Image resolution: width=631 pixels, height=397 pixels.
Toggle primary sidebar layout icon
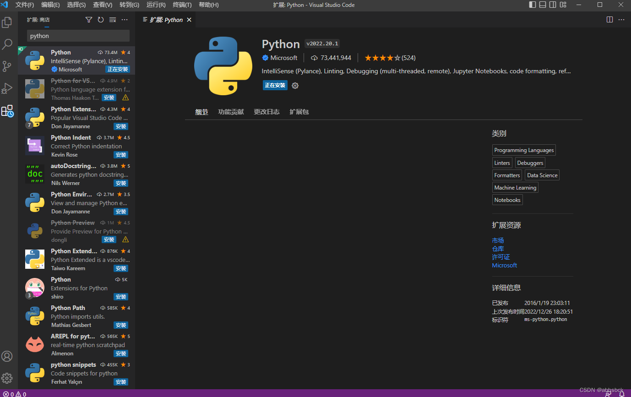[532, 5]
